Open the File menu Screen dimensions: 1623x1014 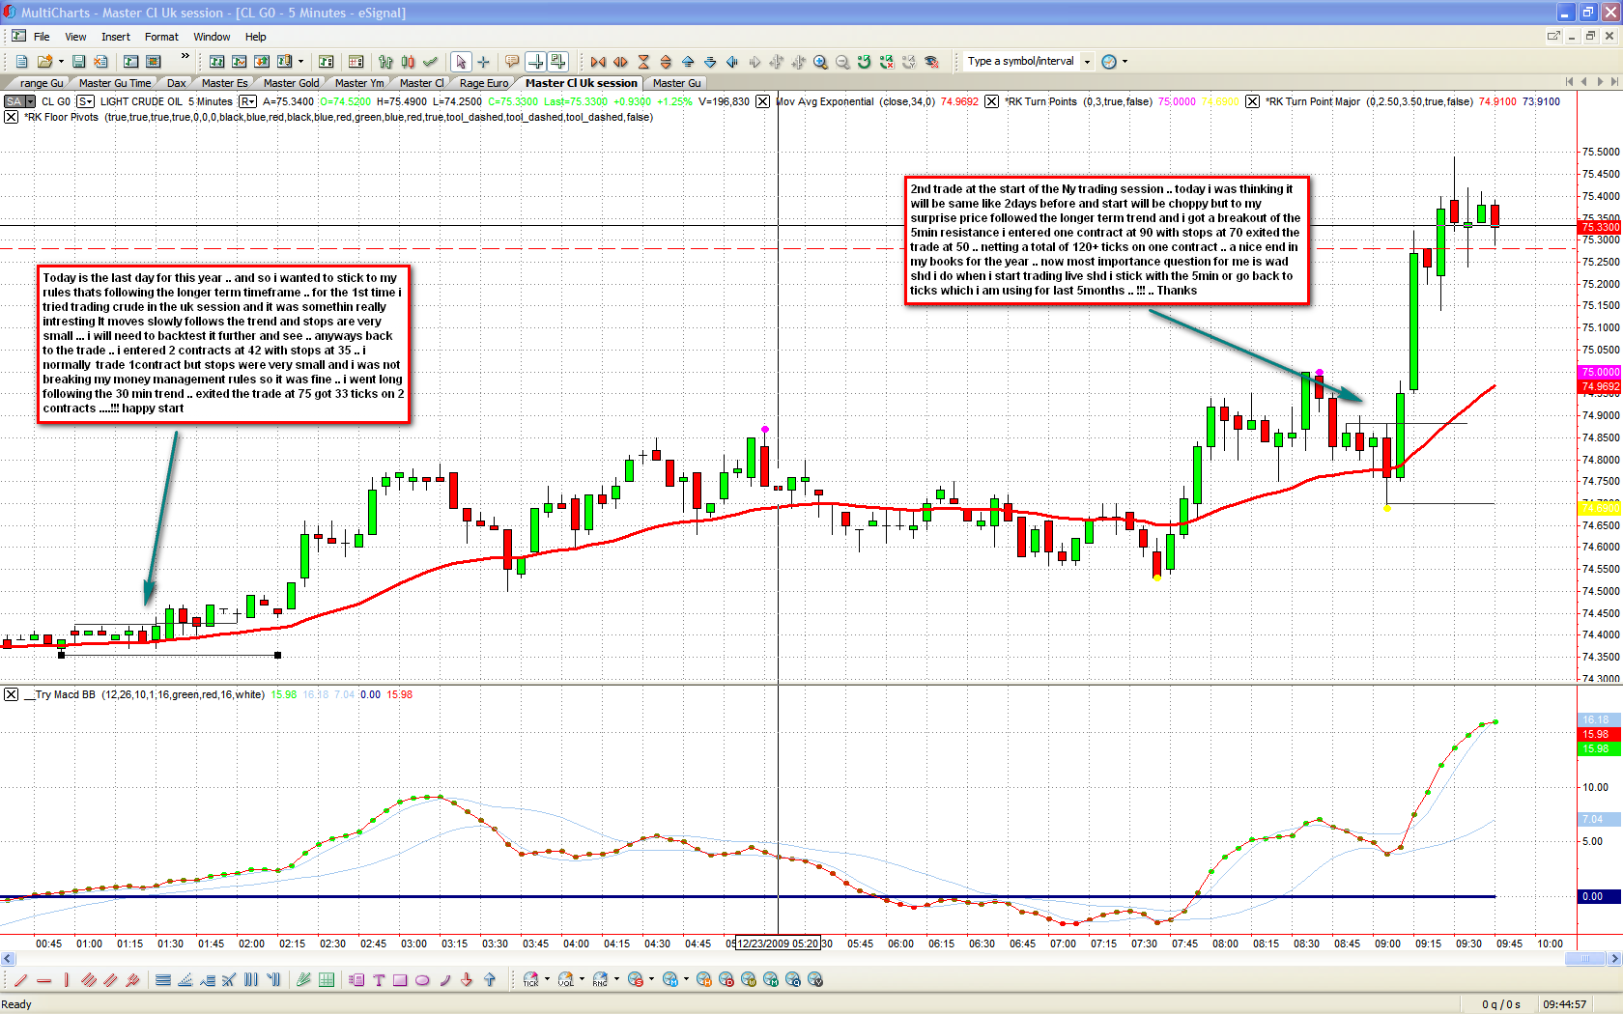(42, 37)
